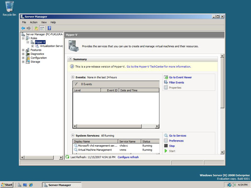Open the File menu

coord(24,22)
